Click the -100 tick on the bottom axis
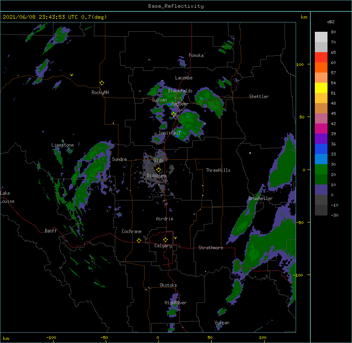 pyautogui.click(x=51, y=337)
